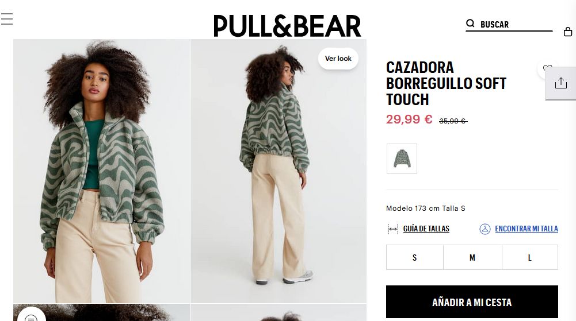Select the green jacket color swatch
The image size is (576, 321).
[402, 158]
